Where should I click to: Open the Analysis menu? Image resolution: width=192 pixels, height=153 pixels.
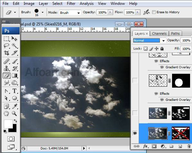click(87, 4)
